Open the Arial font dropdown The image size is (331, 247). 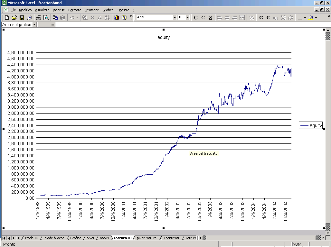[x=174, y=18]
